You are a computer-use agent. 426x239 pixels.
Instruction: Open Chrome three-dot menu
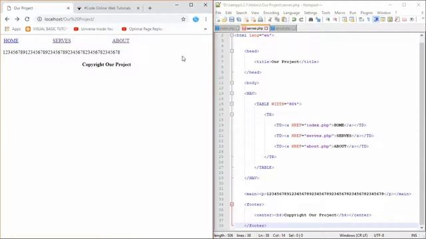pyautogui.click(x=206, y=19)
